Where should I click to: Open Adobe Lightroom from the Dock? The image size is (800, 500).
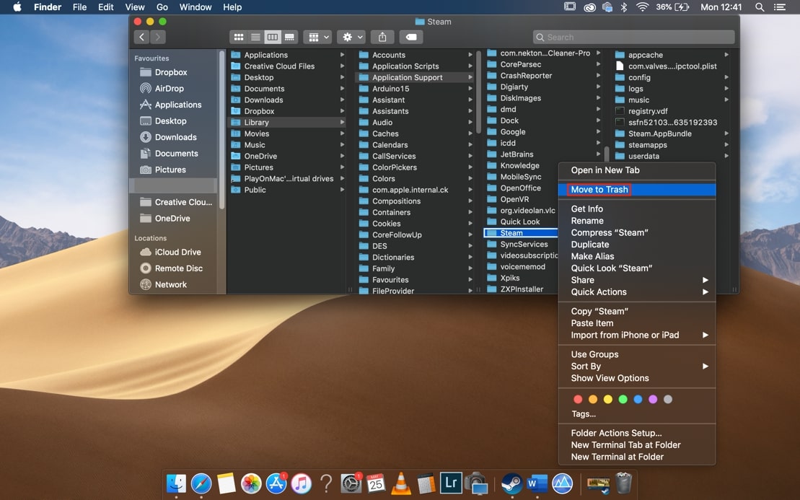click(450, 483)
